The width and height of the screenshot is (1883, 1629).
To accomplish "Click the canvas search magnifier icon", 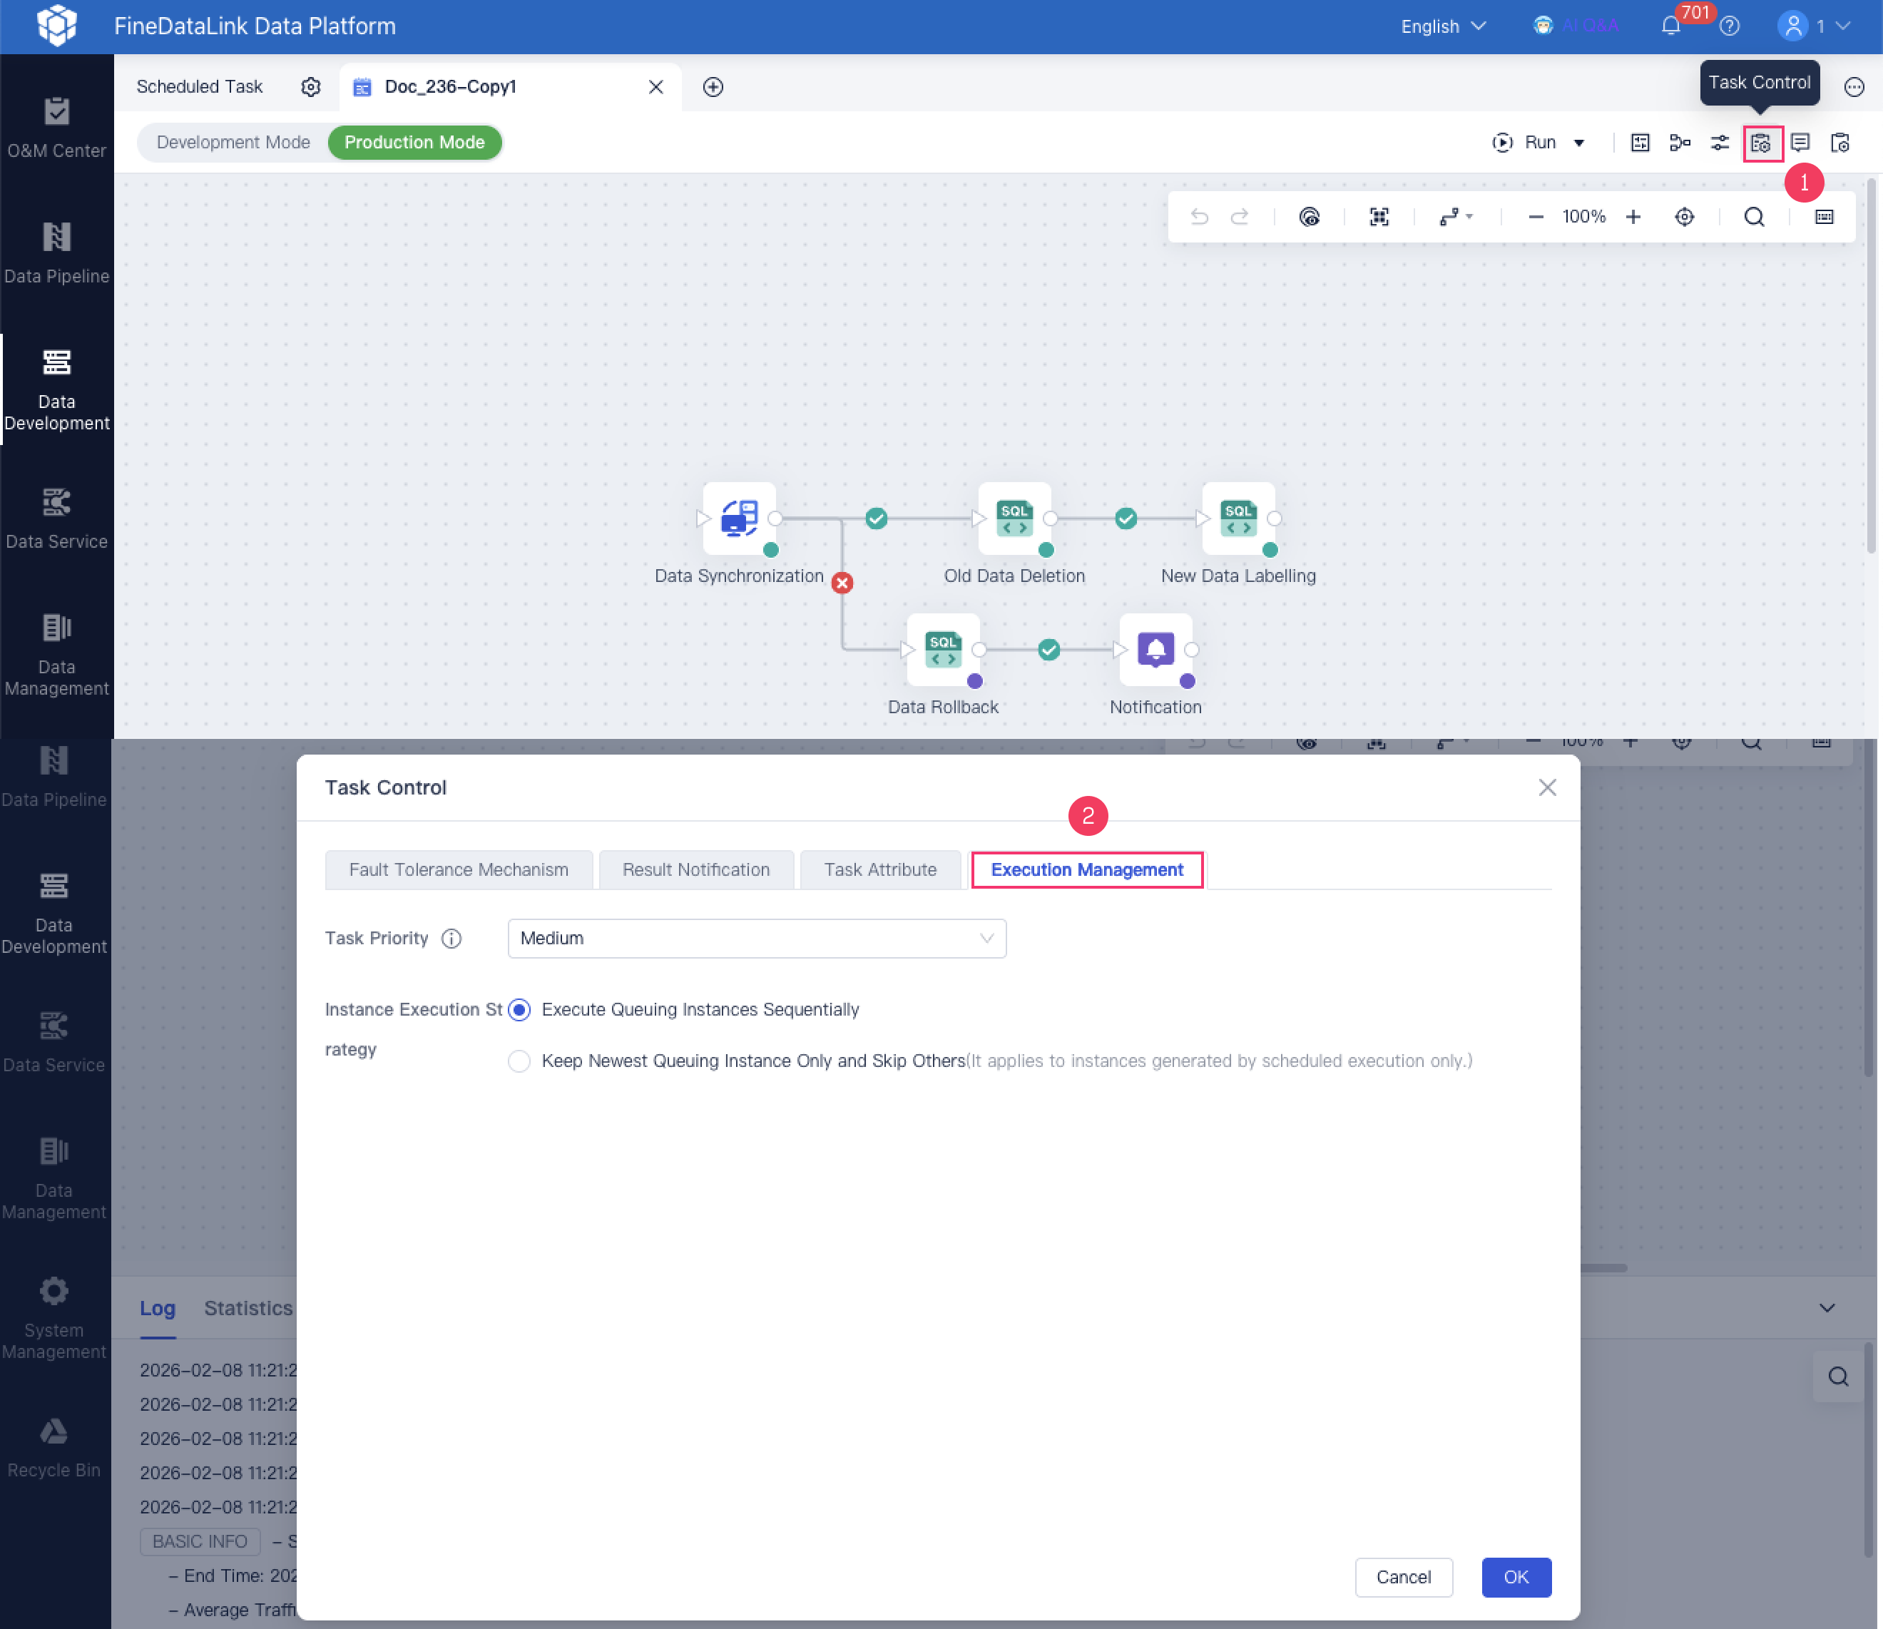I will click(x=1754, y=216).
